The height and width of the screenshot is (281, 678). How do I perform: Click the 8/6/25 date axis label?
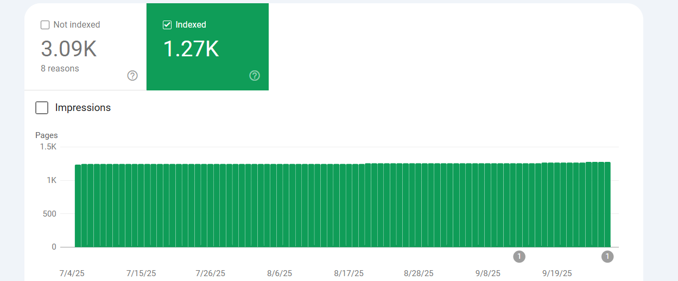[x=280, y=273]
